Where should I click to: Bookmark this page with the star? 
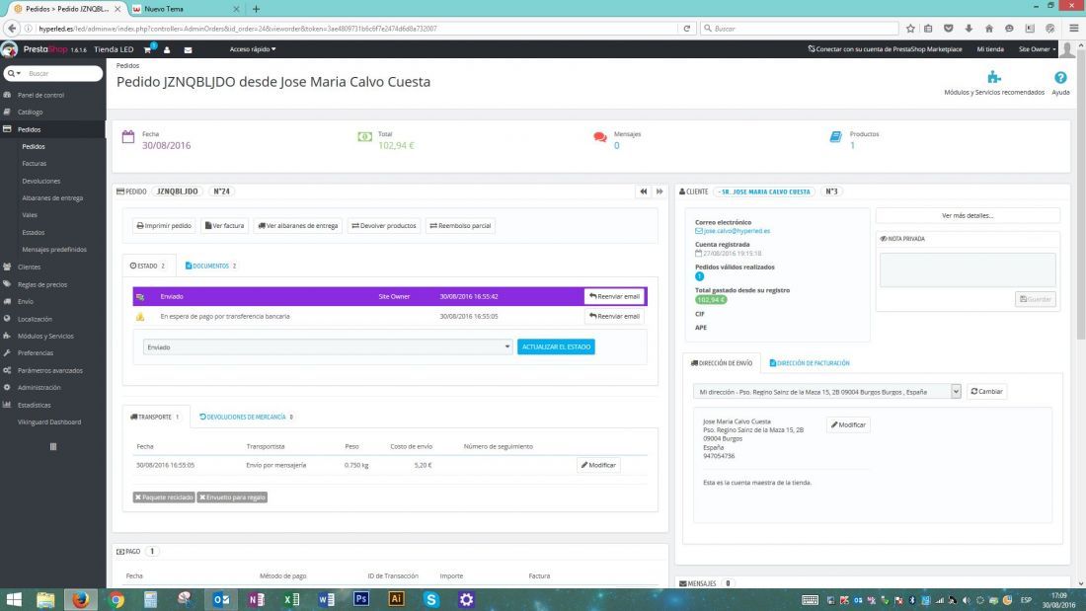pyautogui.click(x=910, y=29)
